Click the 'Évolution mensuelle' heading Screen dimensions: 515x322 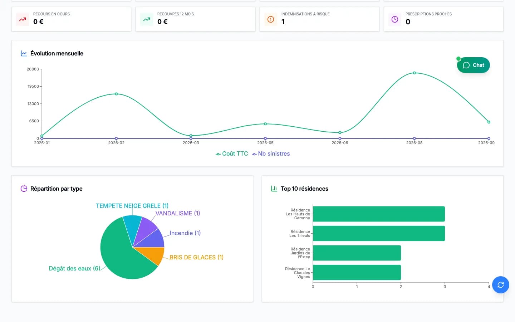point(57,53)
